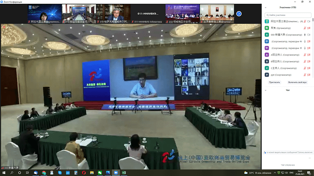
Task: Click ppt (Соорганизатор) participant name
Action: click(x=281, y=75)
